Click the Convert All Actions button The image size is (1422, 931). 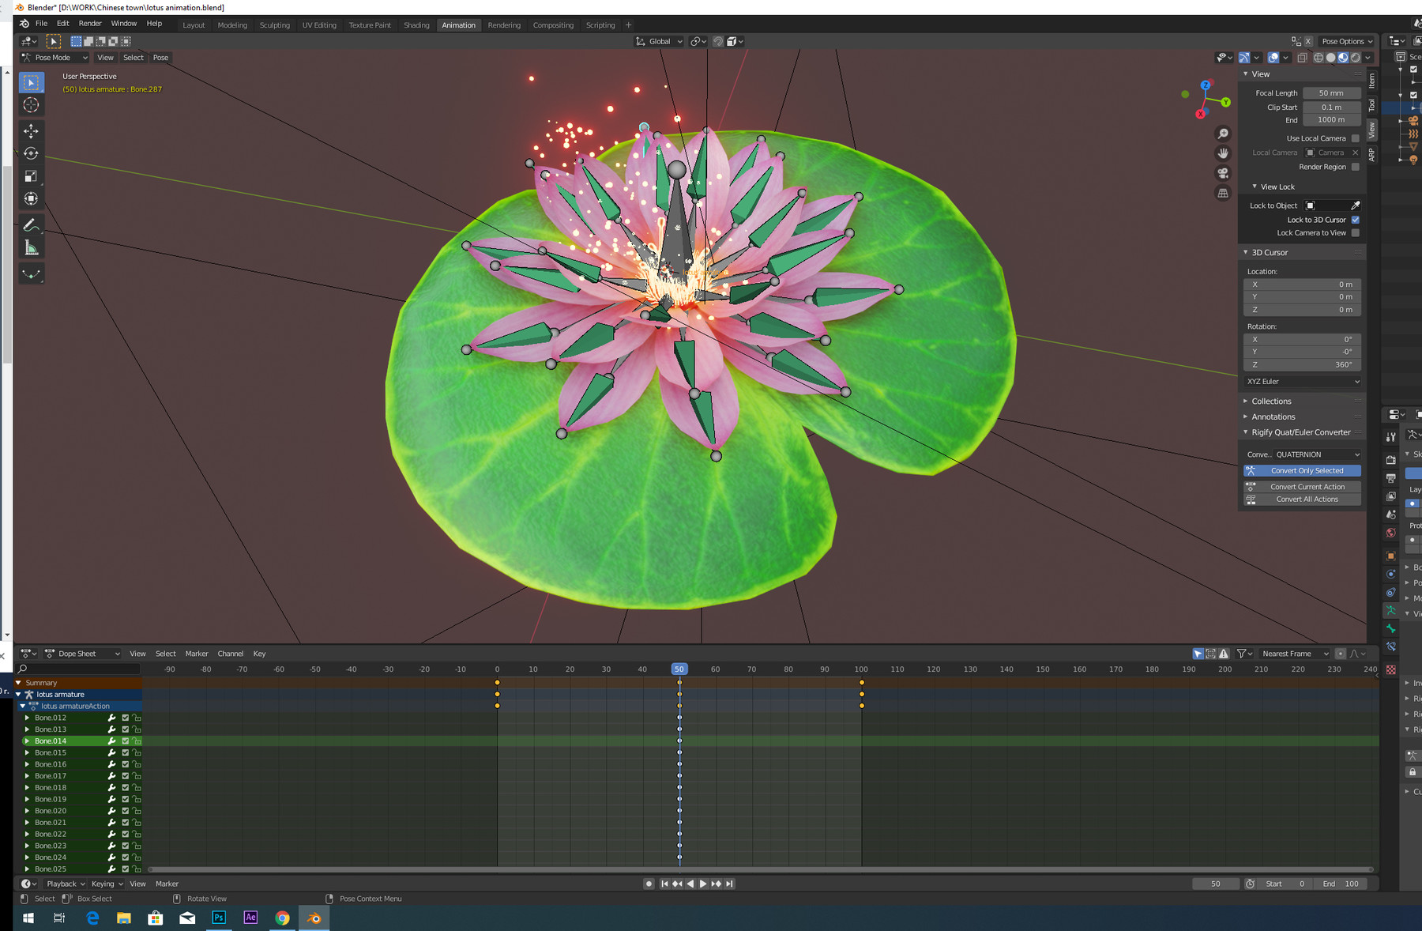(x=1301, y=499)
